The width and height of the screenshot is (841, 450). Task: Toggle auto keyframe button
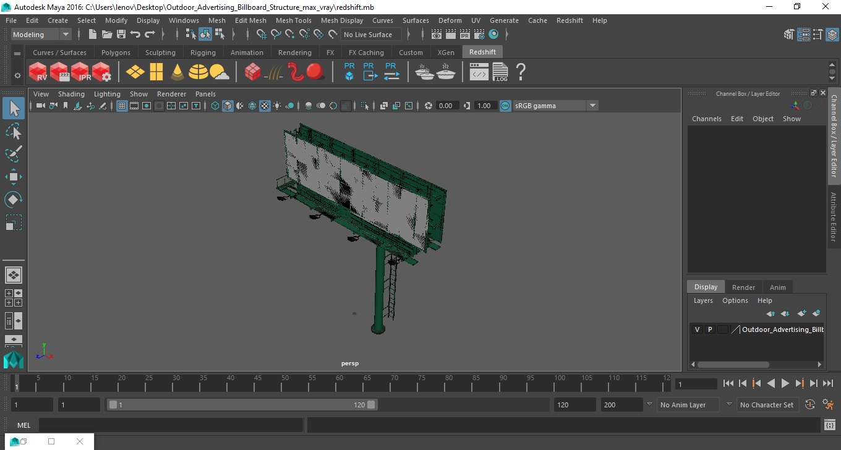pyautogui.click(x=810, y=405)
